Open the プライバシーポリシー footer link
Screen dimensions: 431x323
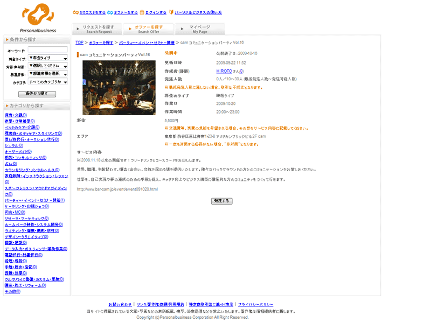point(255,304)
